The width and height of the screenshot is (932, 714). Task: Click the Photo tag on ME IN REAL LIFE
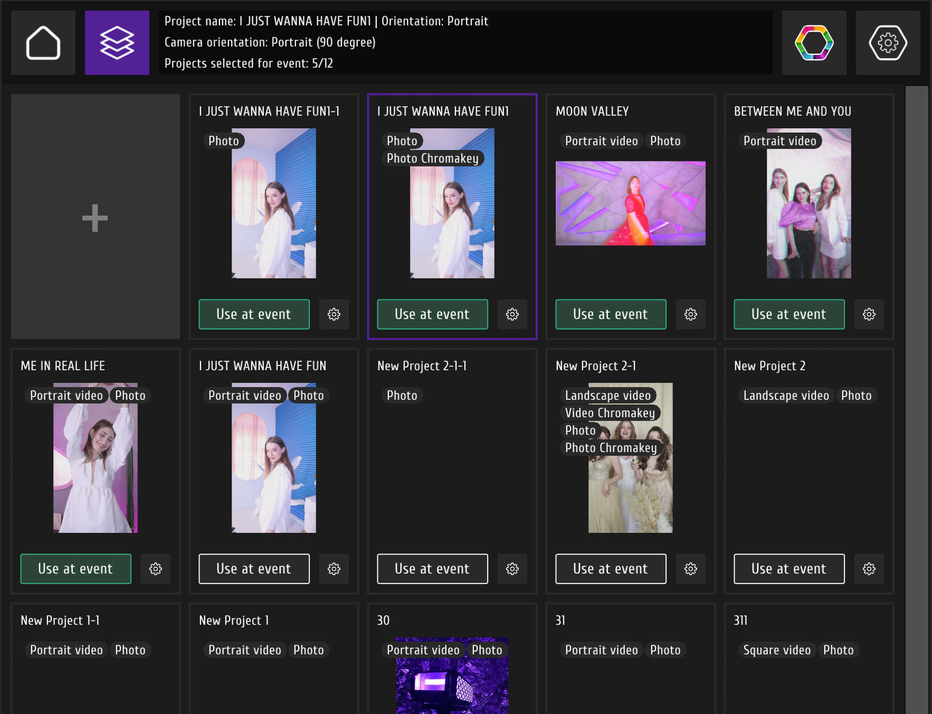(130, 396)
